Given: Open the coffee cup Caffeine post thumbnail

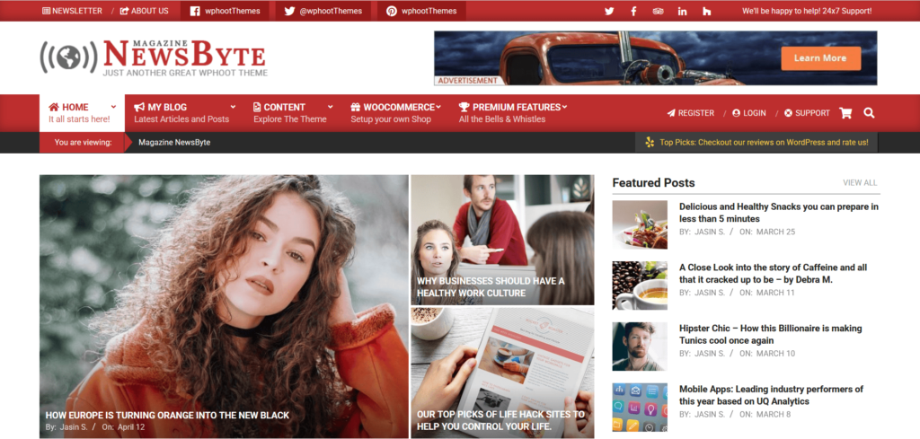Looking at the screenshot, I should coord(640,285).
